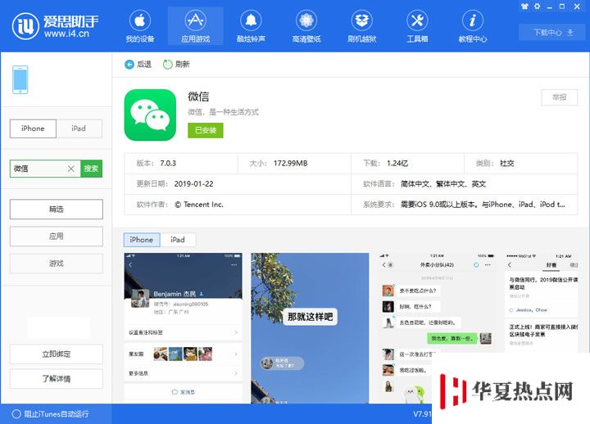Image resolution: width=590 pixels, height=424 pixels.
Task: Open 我的设备 (My Device) section
Action: pos(140,26)
